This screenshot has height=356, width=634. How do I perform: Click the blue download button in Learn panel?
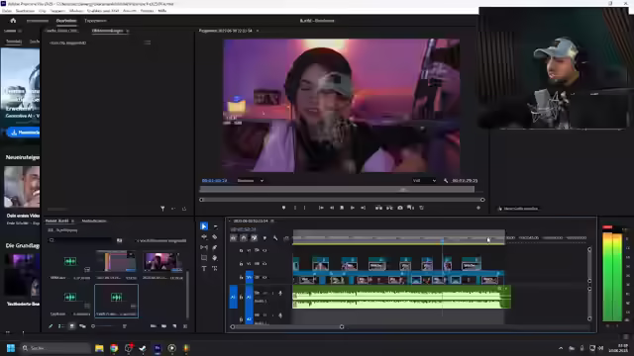tap(25, 133)
